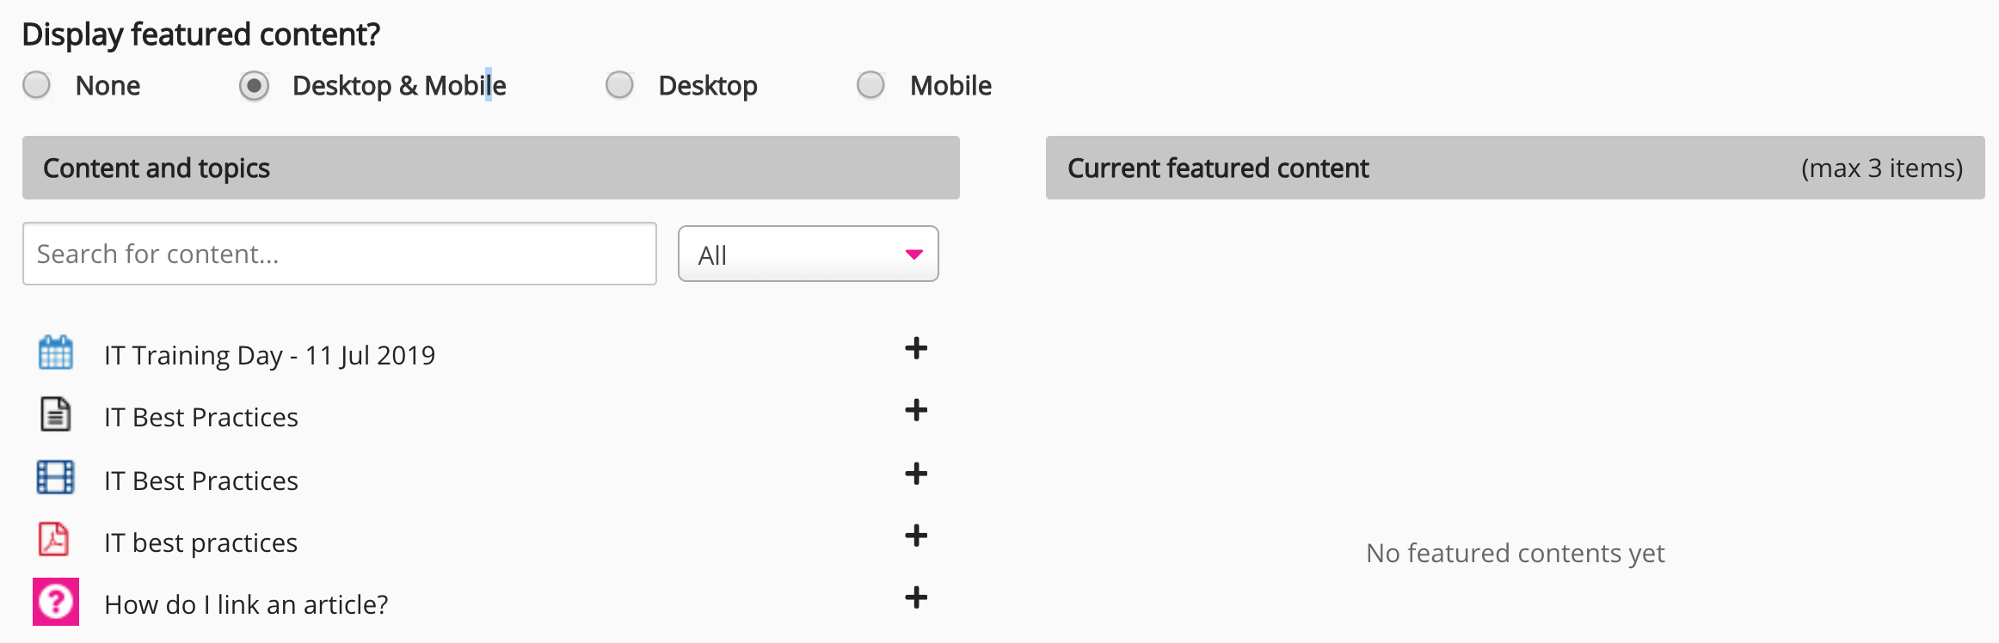Viewport: 1999px width, 643px height.
Task: Click the pink question mark FAQ icon
Action: click(56, 602)
